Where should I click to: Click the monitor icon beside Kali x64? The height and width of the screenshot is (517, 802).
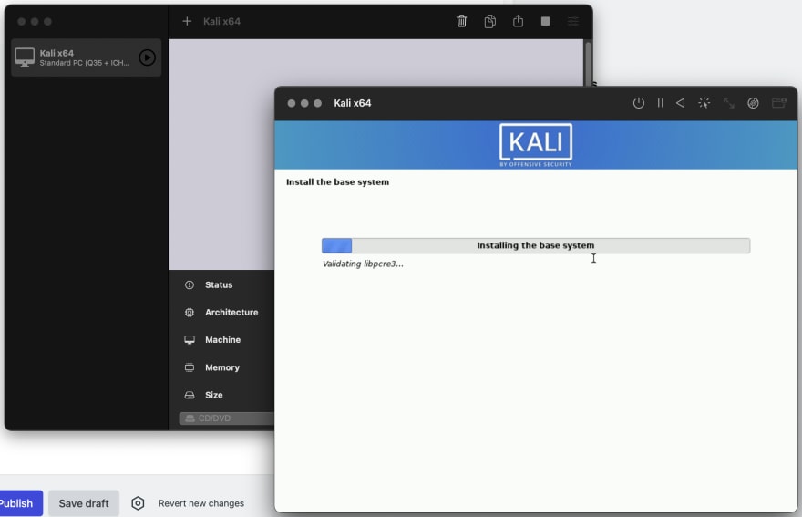[25, 57]
